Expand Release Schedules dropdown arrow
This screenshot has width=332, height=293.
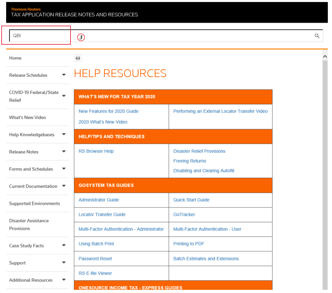(64, 75)
